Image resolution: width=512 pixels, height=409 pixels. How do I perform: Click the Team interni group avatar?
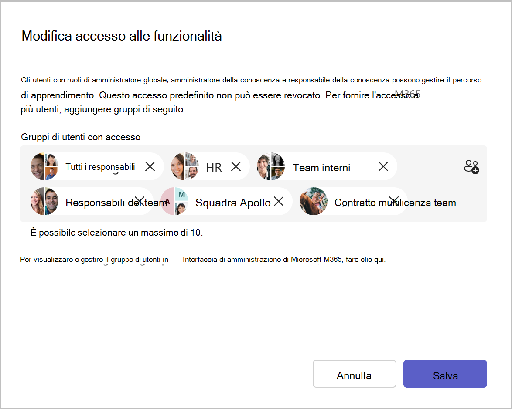(271, 166)
